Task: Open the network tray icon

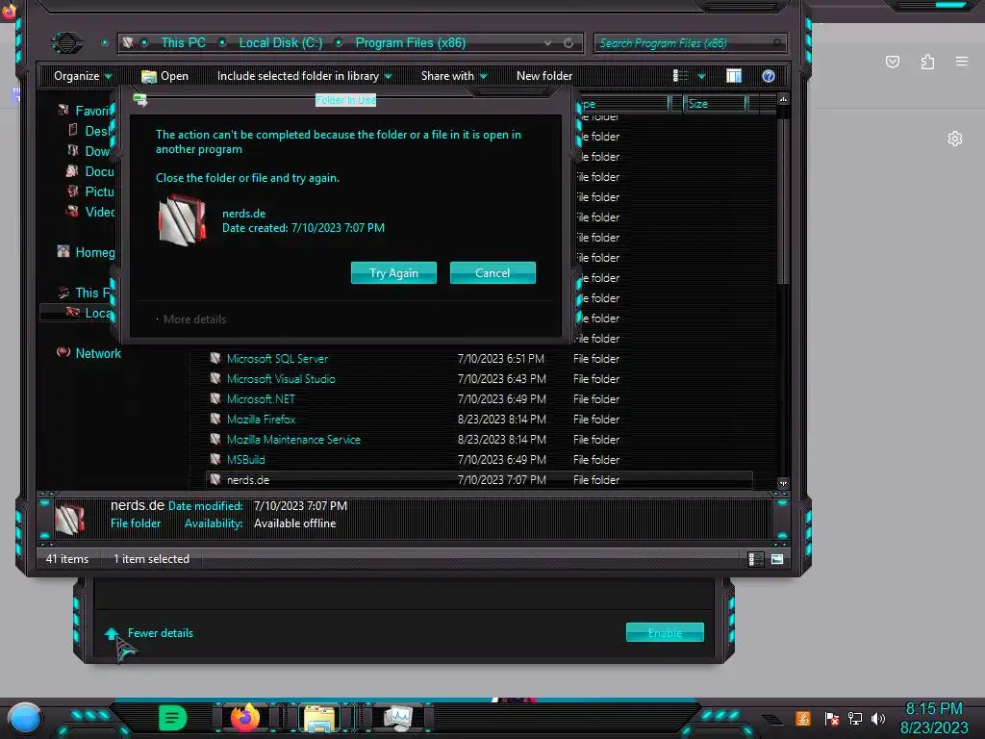Action: tap(855, 718)
